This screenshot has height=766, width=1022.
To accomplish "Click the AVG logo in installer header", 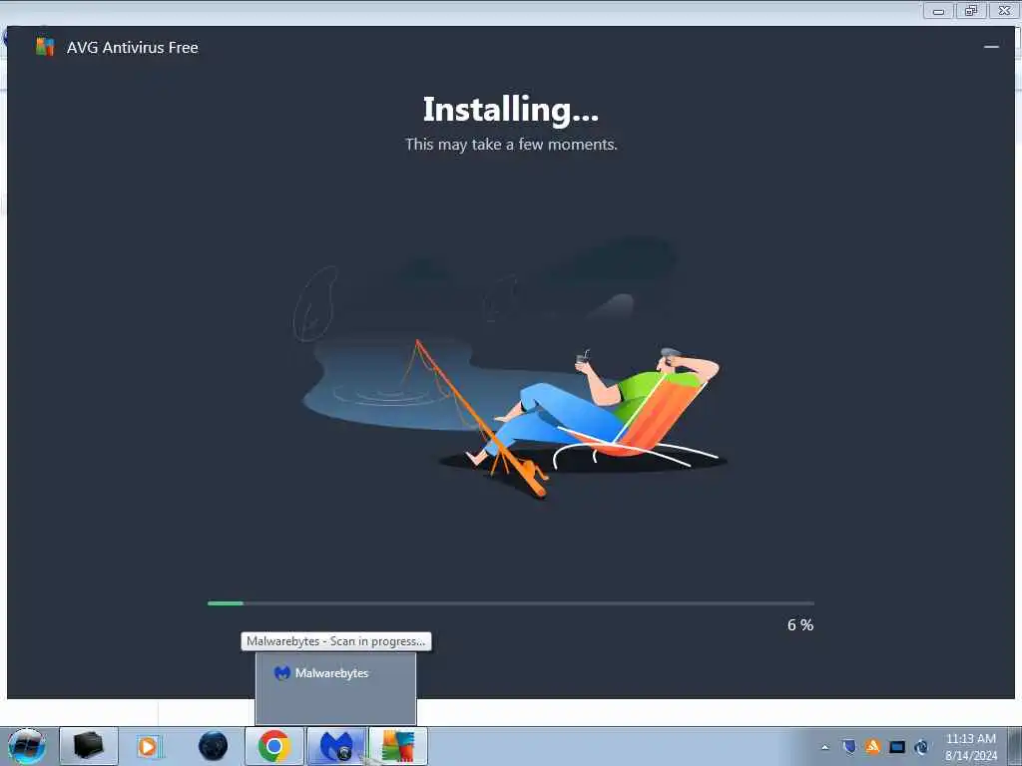I will click(44, 47).
